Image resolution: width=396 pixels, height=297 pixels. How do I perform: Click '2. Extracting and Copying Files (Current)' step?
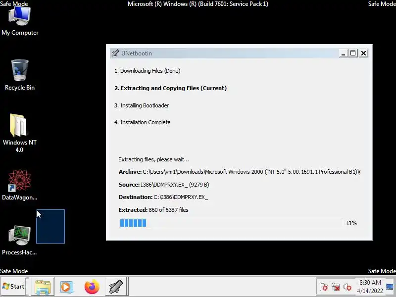[170, 88]
